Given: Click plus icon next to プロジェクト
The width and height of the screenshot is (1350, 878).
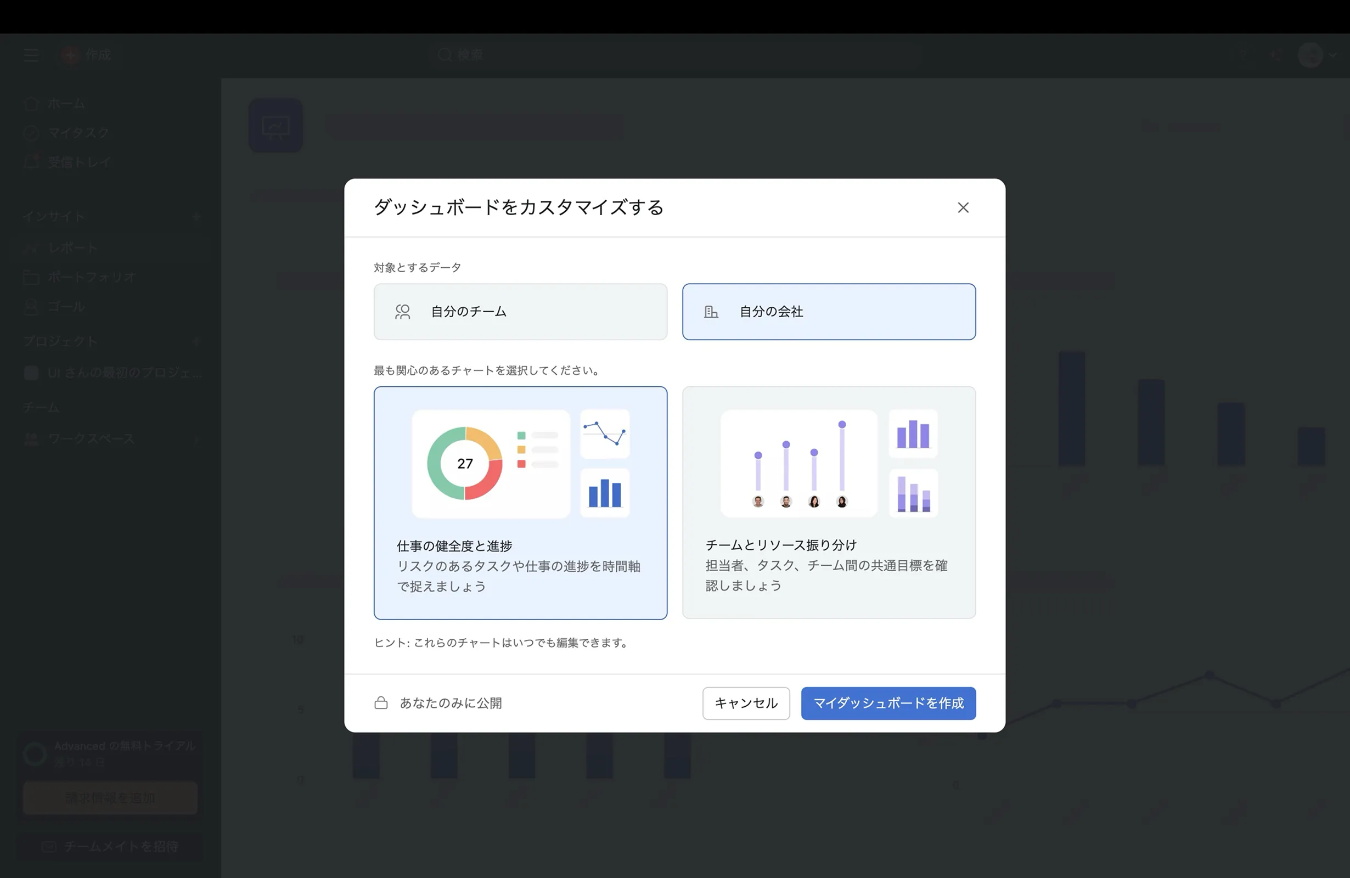Looking at the screenshot, I should coord(196,341).
